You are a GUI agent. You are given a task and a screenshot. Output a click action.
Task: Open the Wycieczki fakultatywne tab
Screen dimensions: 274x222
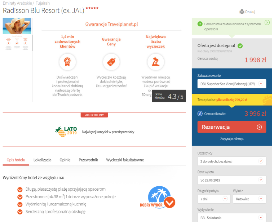point(125,160)
